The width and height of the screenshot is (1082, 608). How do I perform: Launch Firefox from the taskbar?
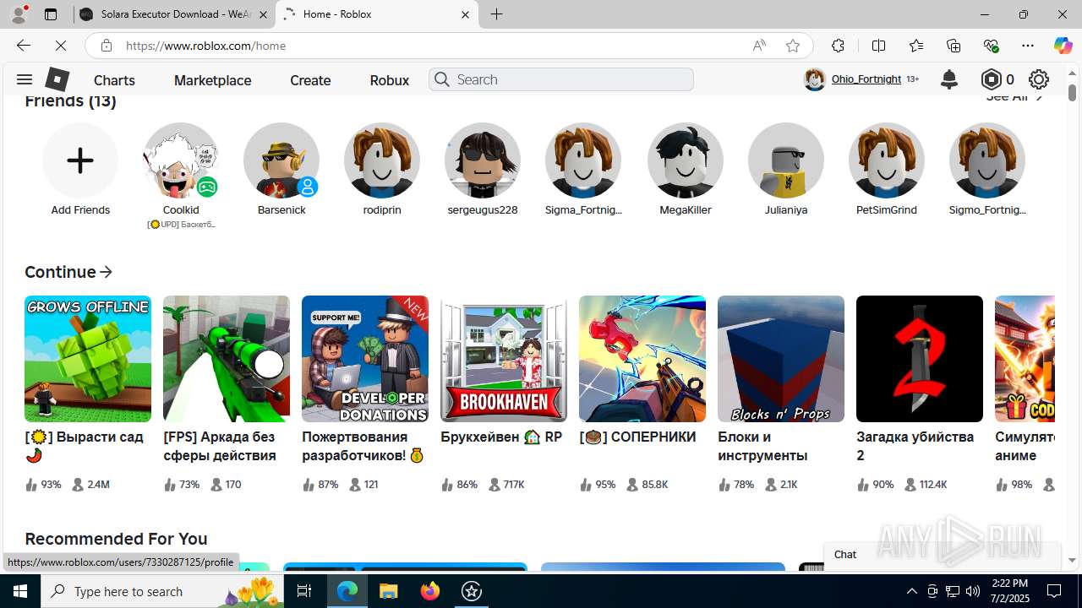[429, 591]
